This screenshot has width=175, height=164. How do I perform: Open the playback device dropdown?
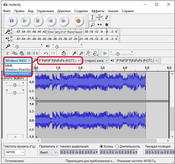tap(137, 61)
